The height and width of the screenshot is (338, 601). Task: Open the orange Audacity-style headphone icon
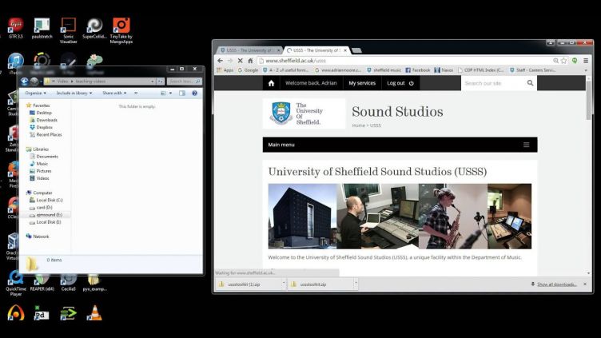coord(16,313)
